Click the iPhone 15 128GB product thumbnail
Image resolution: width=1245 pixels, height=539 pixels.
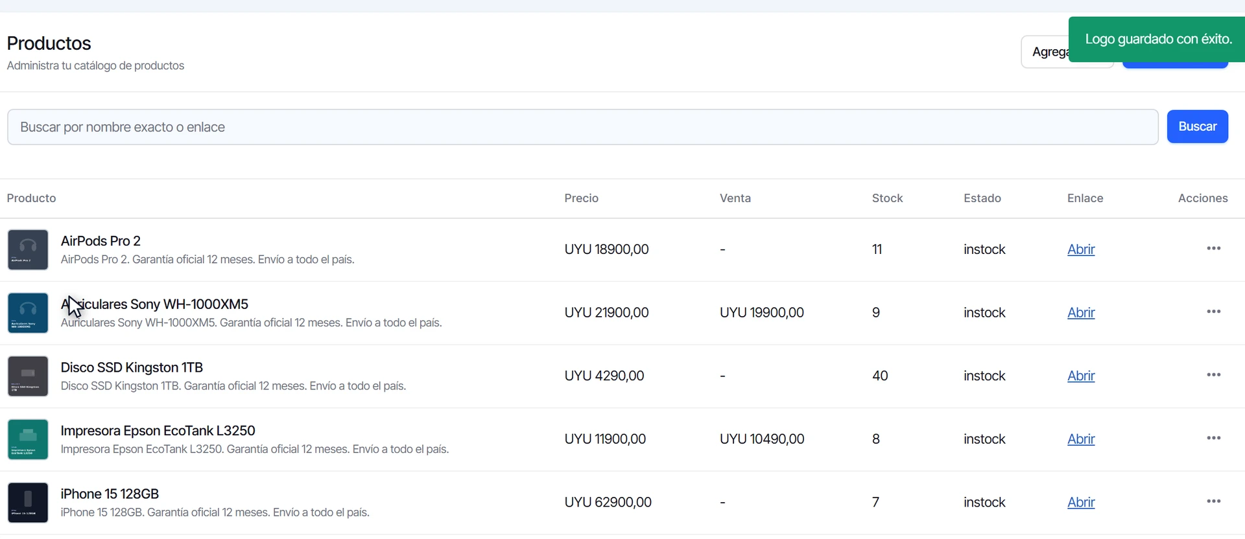(x=28, y=502)
